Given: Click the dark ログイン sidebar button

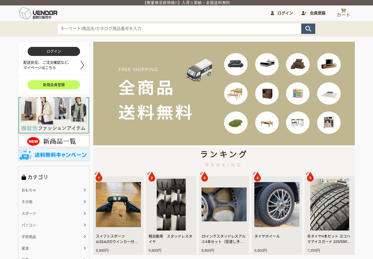Looking at the screenshot, I should (54, 51).
